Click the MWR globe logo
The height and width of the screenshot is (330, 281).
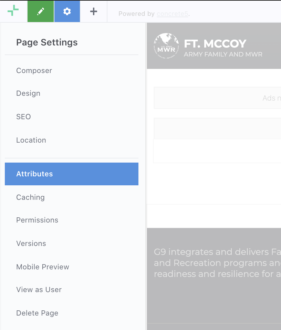tap(166, 46)
